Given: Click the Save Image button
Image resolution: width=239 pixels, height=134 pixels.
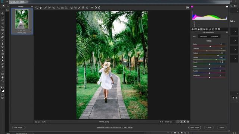Looking at the screenshot, I should [19, 127].
